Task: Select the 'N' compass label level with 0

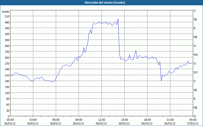Action: tap(195, 116)
